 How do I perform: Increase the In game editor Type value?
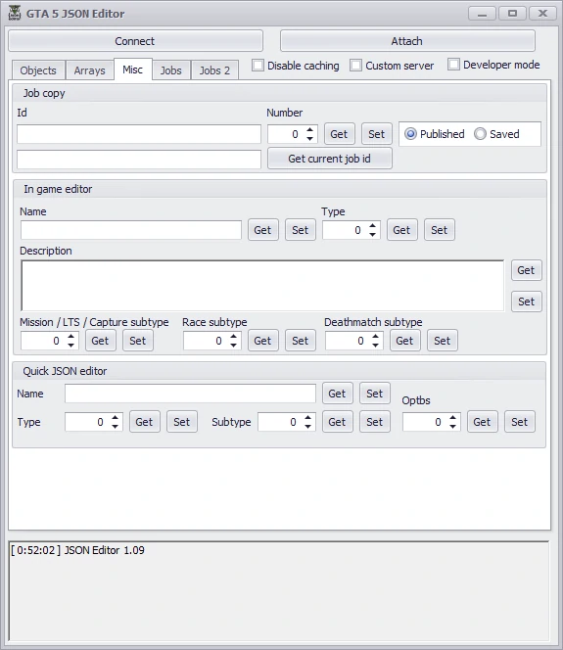click(373, 226)
